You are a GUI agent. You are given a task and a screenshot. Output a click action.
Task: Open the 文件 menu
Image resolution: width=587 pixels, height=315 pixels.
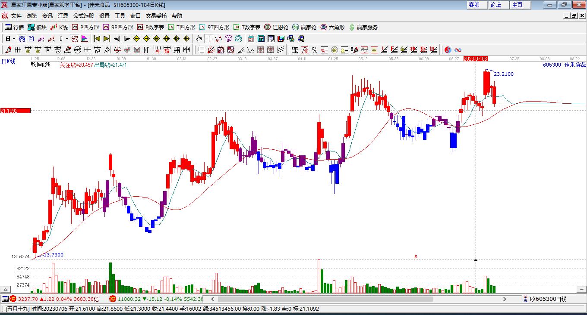16,16
